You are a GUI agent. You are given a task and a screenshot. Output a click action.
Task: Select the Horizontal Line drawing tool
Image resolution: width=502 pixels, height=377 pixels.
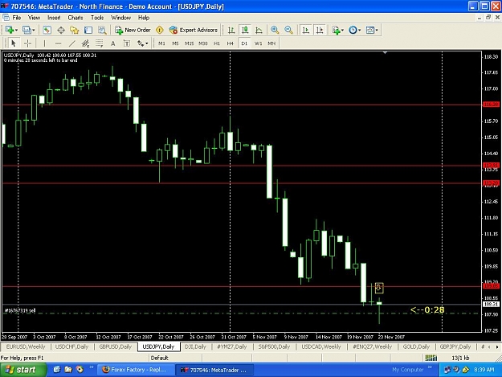click(x=58, y=43)
